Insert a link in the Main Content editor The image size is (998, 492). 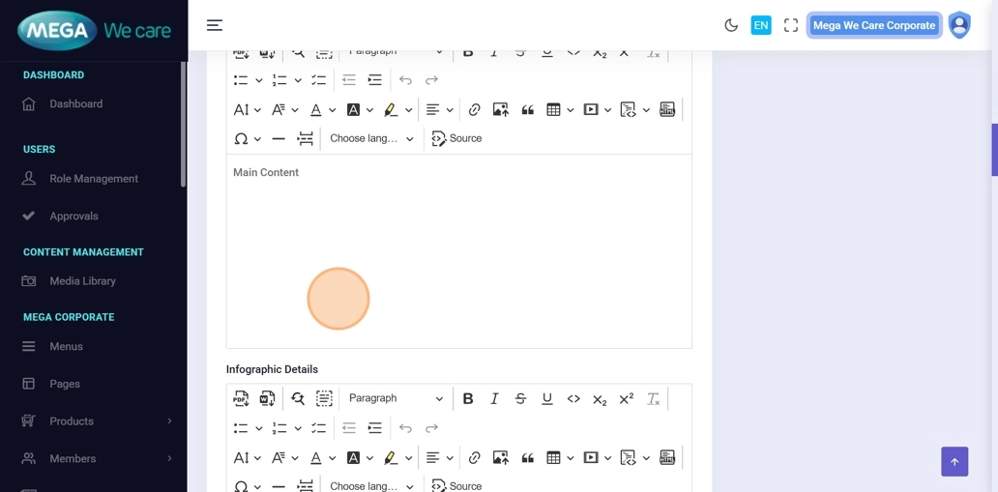(474, 110)
